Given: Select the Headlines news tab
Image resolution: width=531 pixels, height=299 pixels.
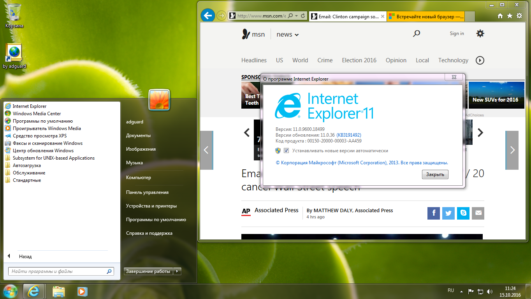Looking at the screenshot, I should point(254,60).
